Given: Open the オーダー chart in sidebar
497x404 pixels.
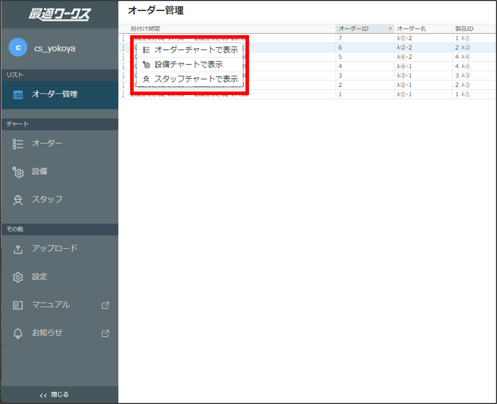Looking at the screenshot, I should 60,144.
